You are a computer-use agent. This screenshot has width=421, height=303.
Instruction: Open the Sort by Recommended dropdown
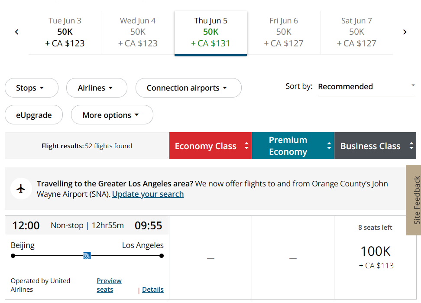click(x=366, y=87)
